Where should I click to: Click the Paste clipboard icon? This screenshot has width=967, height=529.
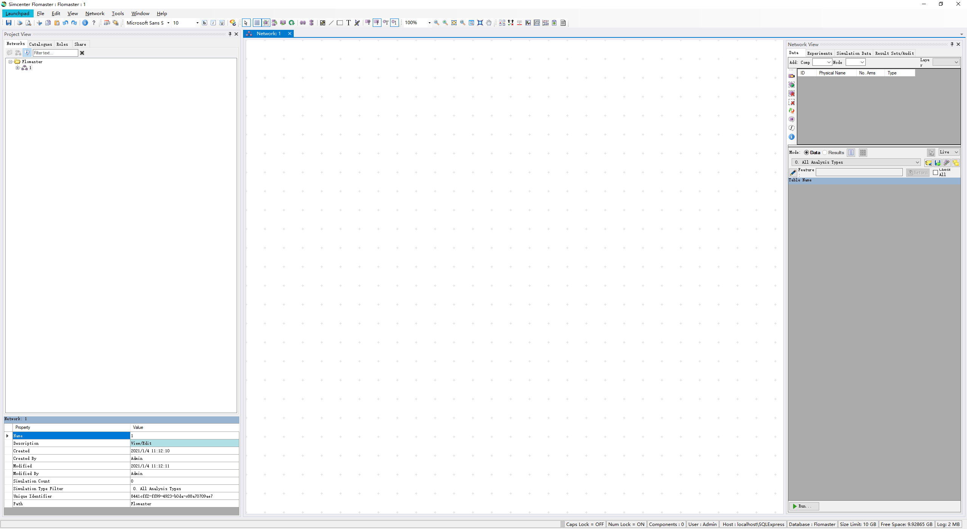coord(57,23)
